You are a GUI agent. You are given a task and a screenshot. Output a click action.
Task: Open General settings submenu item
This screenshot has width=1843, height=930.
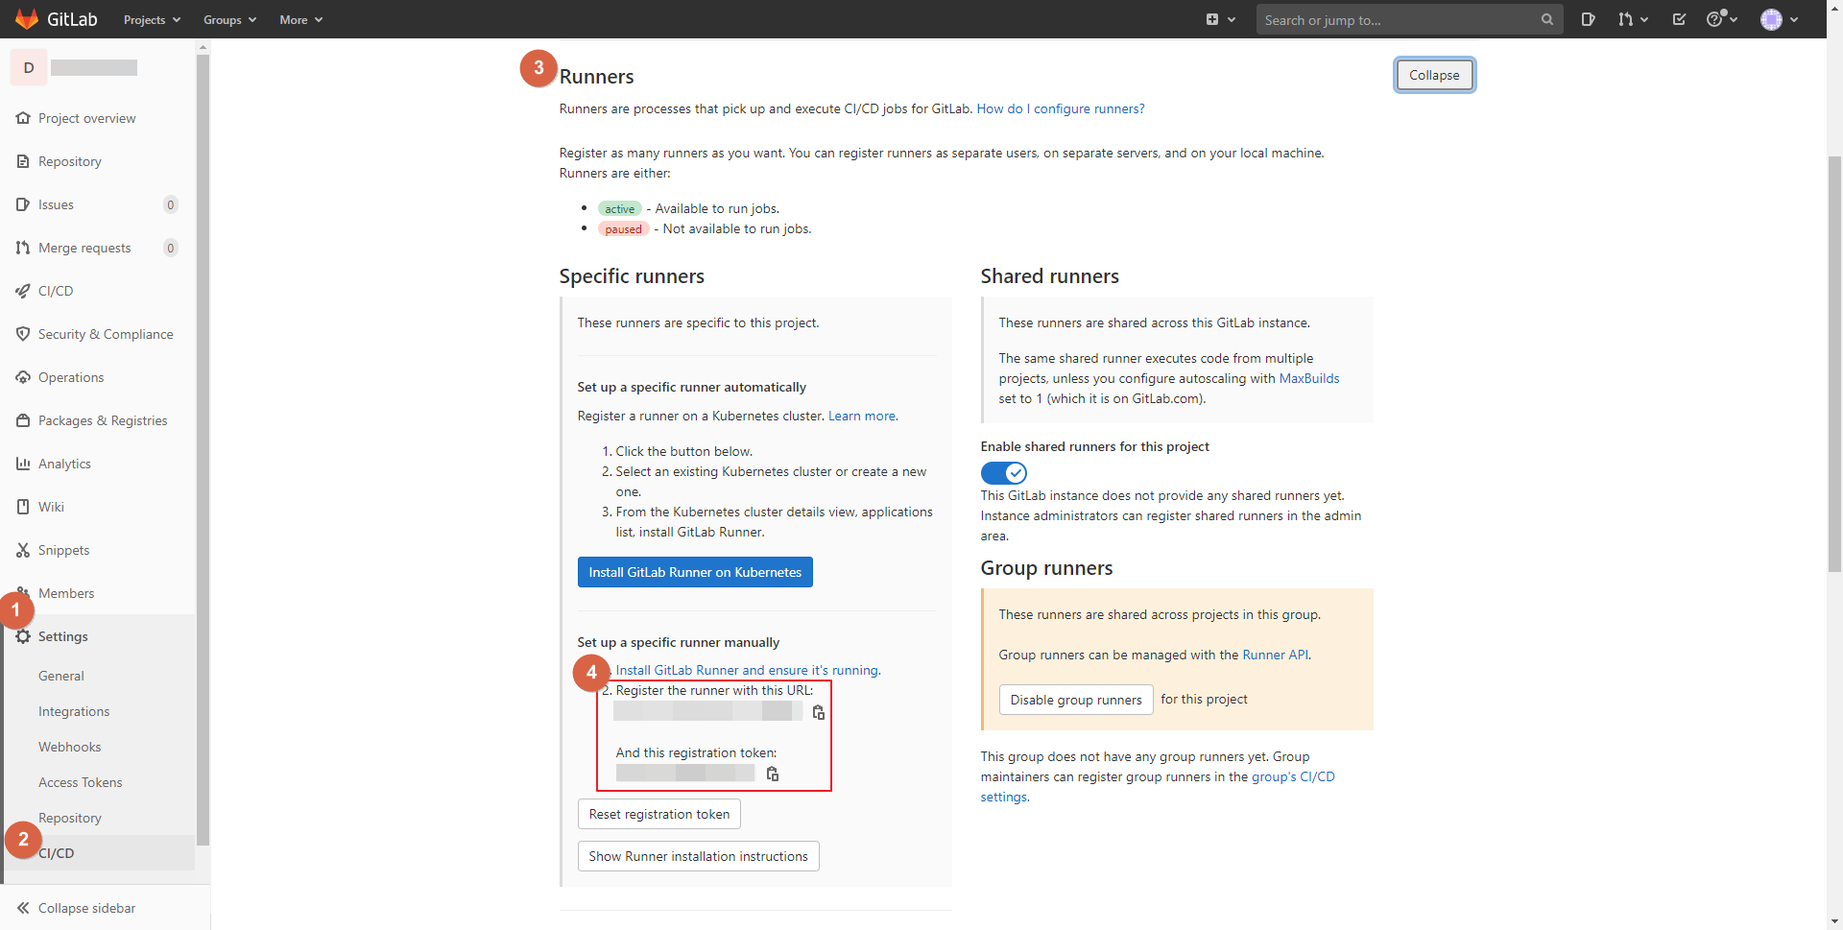pos(61,676)
